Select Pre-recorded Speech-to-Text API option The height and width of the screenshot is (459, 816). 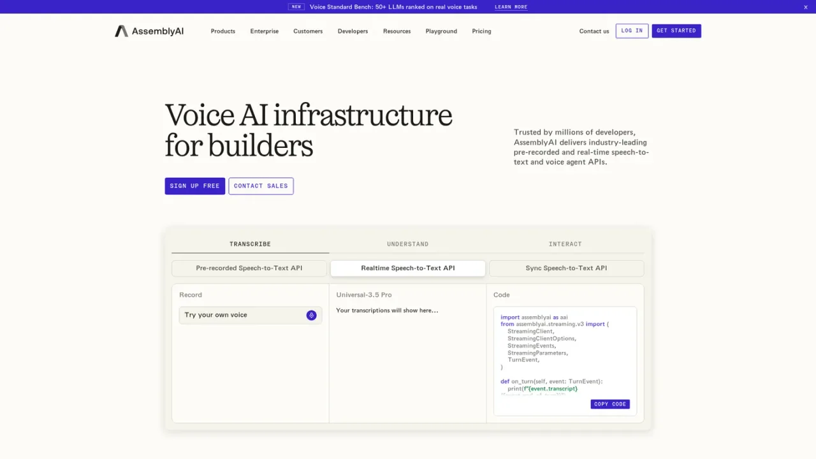point(249,268)
